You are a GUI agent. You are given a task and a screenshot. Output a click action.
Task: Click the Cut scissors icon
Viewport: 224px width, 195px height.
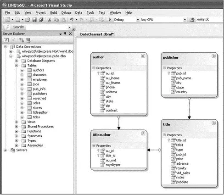pos(50,20)
